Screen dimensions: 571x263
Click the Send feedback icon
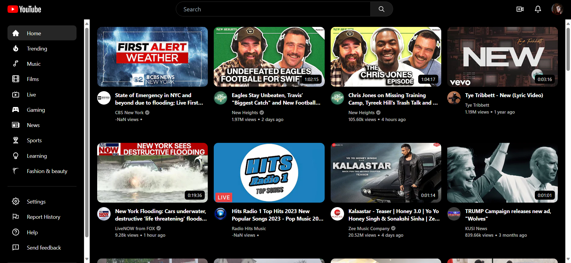pos(16,247)
